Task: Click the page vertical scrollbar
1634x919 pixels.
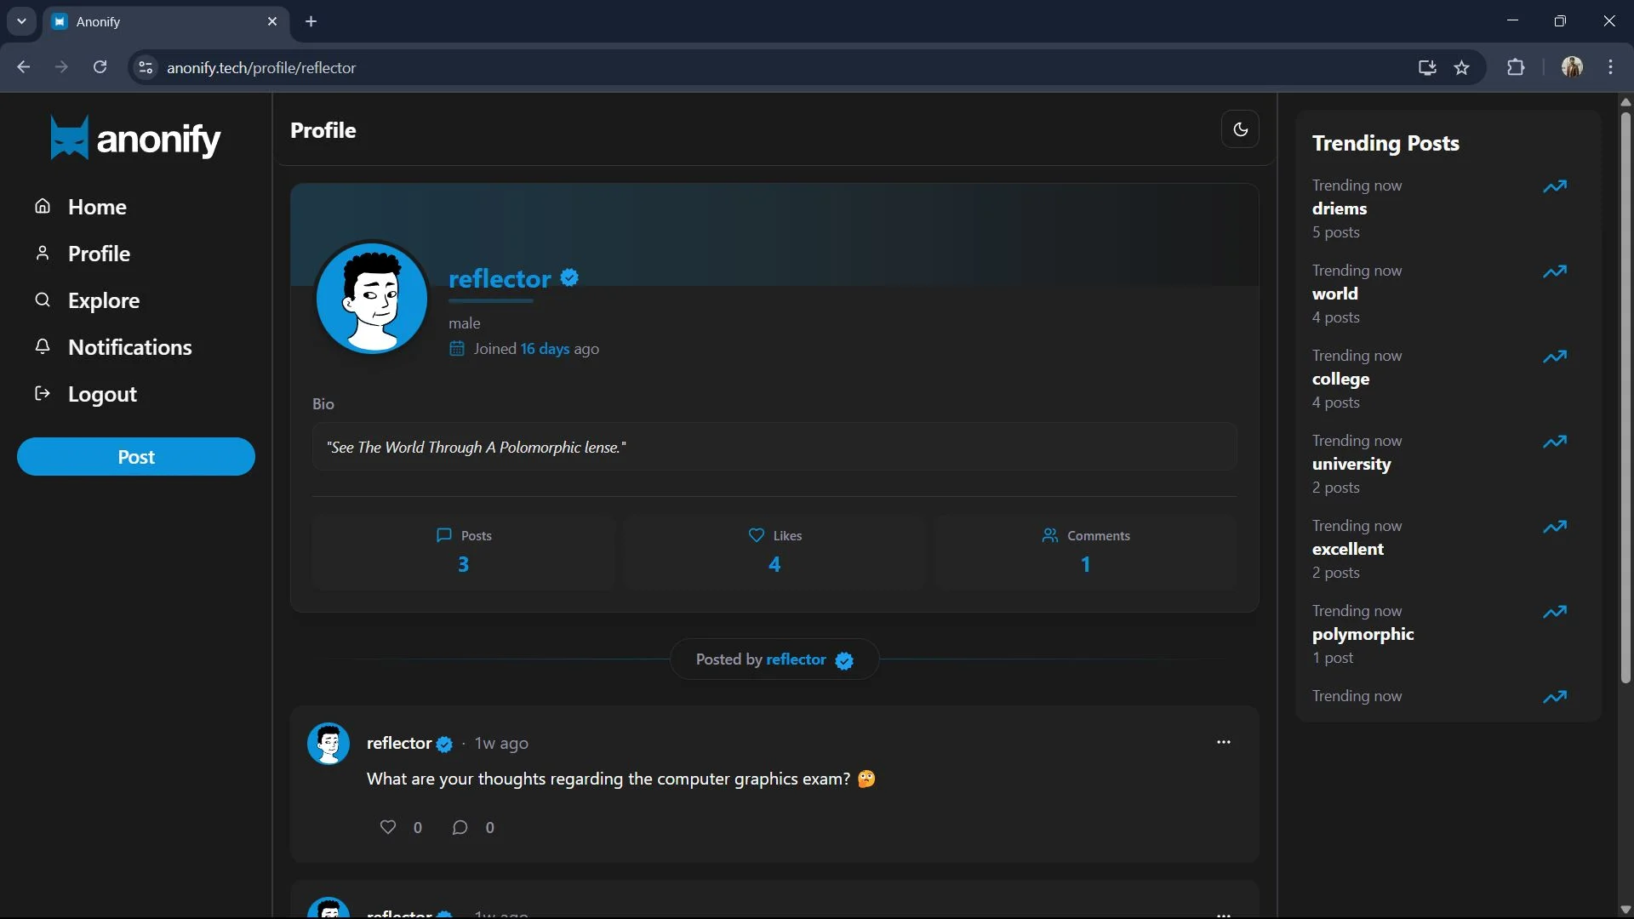Action: tap(1625, 397)
